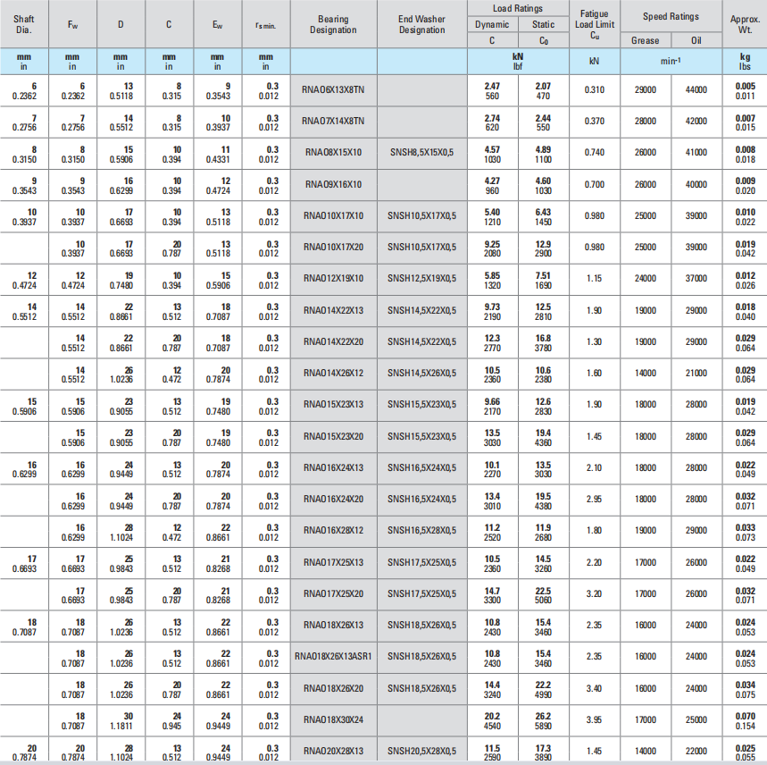
Task: Click the Load Ratings header
Action: click(517, 9)
